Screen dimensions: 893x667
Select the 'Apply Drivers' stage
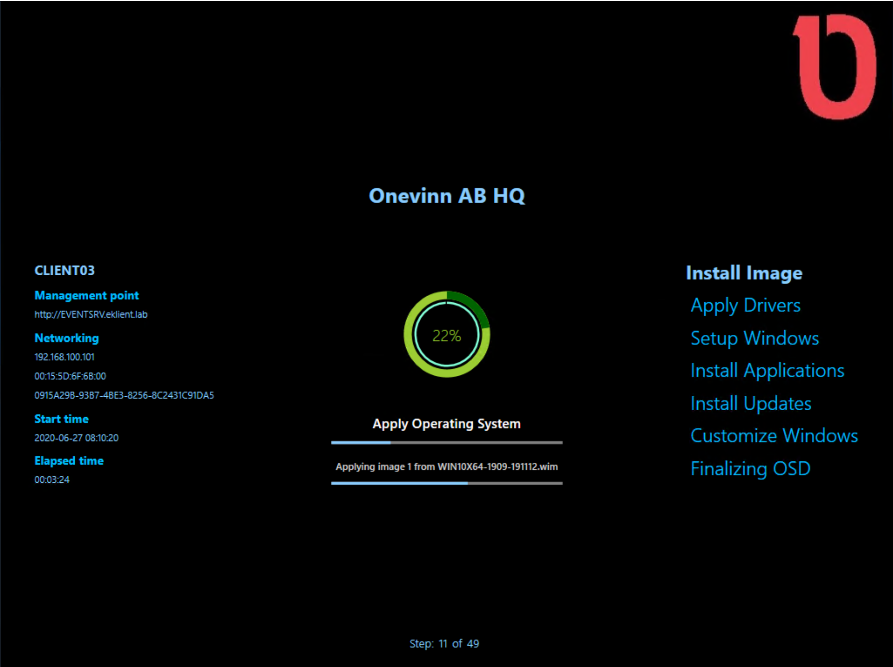(745, 306)
